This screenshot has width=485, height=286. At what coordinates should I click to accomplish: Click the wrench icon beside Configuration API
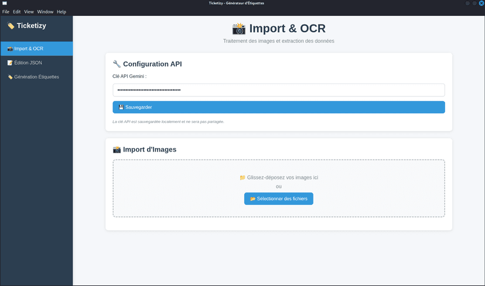coord(117,64)
